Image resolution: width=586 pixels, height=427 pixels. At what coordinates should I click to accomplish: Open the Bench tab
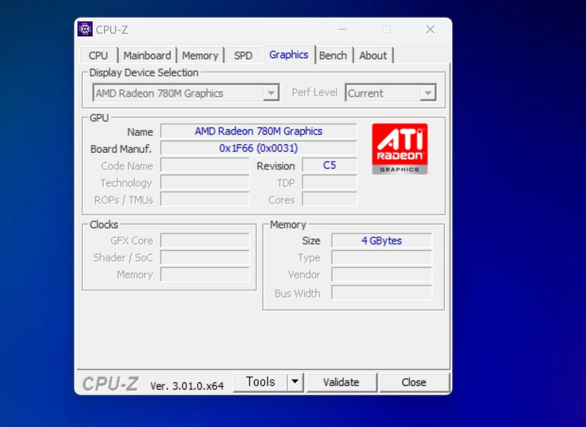tap(333, 55)
